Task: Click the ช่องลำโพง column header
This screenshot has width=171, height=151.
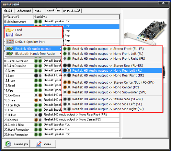Action: 76,17
